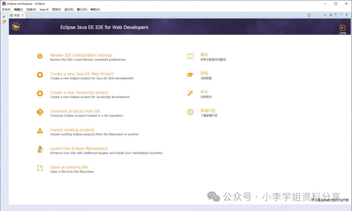The image size is (352, 211).
Task: Open the 窗口(W) menu
Action: (82, 9)
